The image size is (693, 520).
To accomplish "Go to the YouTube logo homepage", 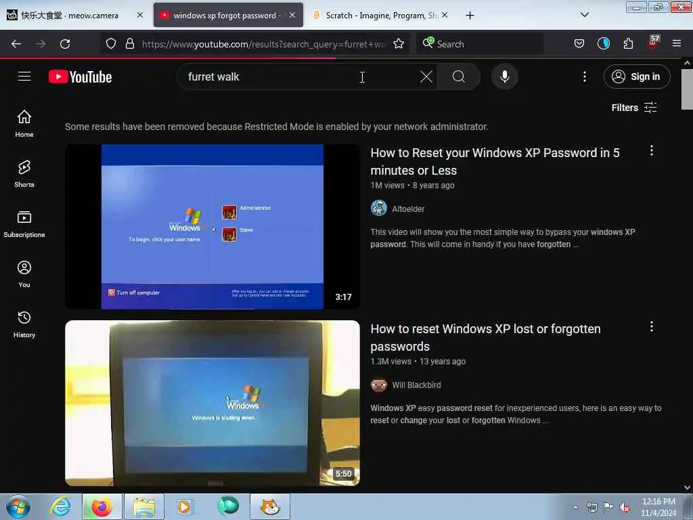I will click(80, 77).
